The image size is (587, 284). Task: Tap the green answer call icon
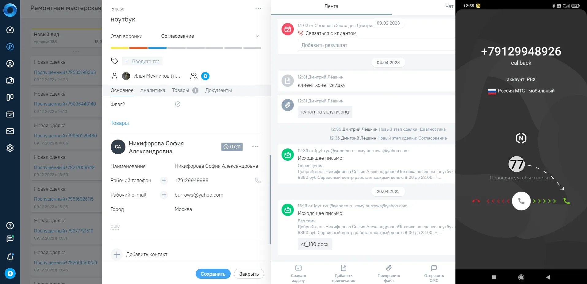[566, 201]
